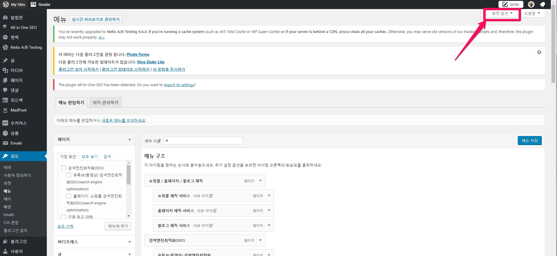Image resolution: width=557 pixels, height=256 pixels.
Task: Click 메뉴 저장 save menu button
Action: coord(530,141)
